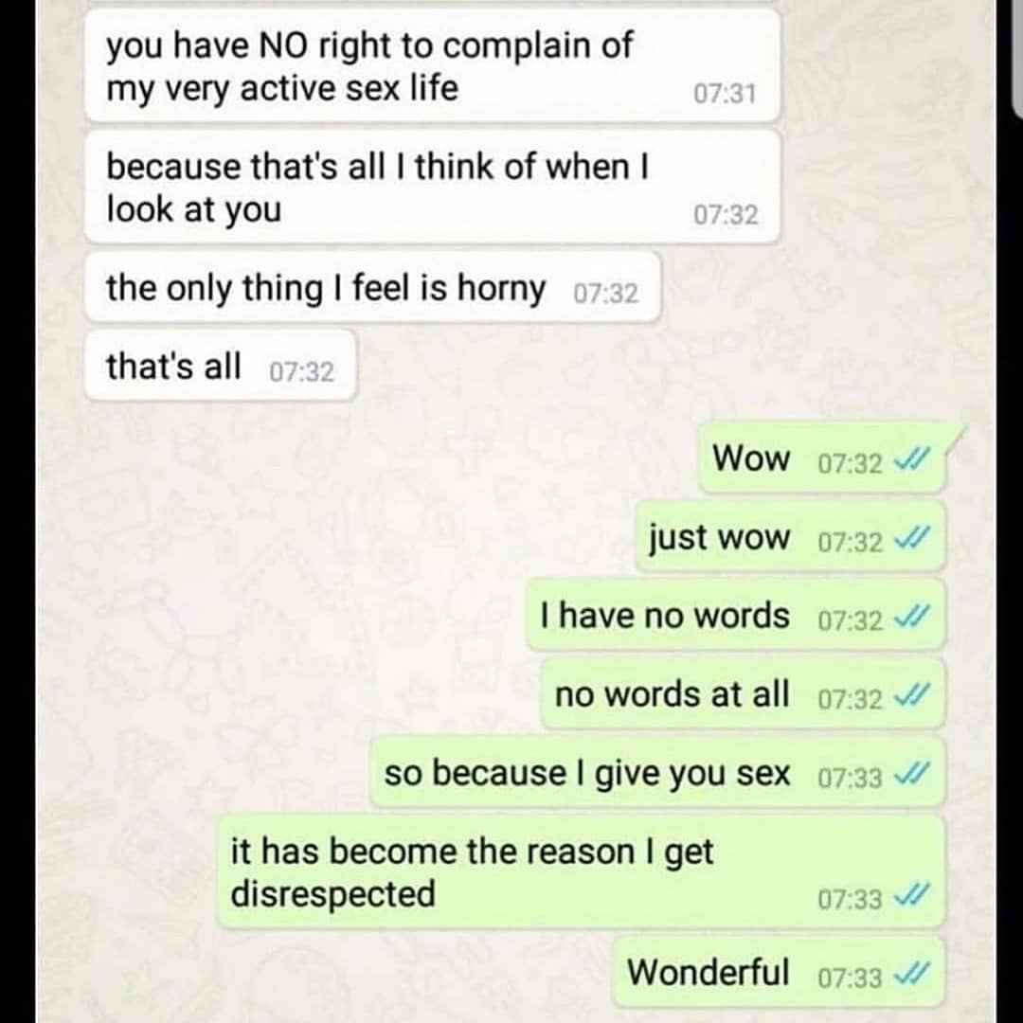Tap the received 'that's all' bubble
The height and width of the screenshot is (1023, 1023).
pos(221,366)
